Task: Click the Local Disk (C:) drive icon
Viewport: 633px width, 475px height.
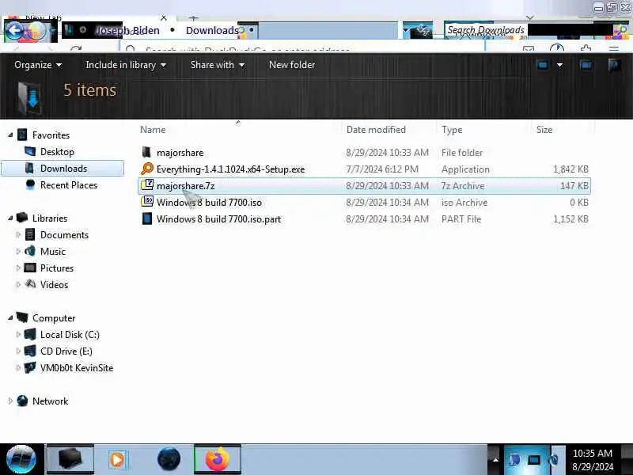Action: pyautogui.click(x=30, y=334)
